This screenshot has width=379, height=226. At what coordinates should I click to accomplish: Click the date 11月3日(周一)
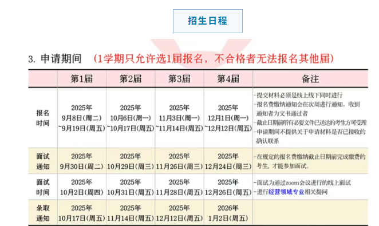coord(179,118)
